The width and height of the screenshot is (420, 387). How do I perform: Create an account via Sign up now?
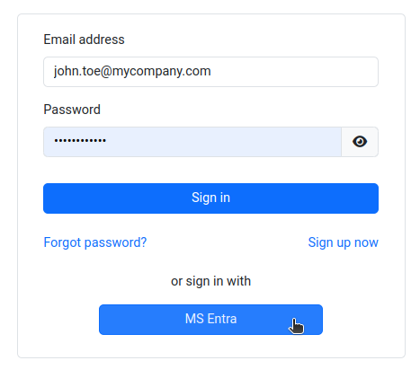[x=343, y=242]
